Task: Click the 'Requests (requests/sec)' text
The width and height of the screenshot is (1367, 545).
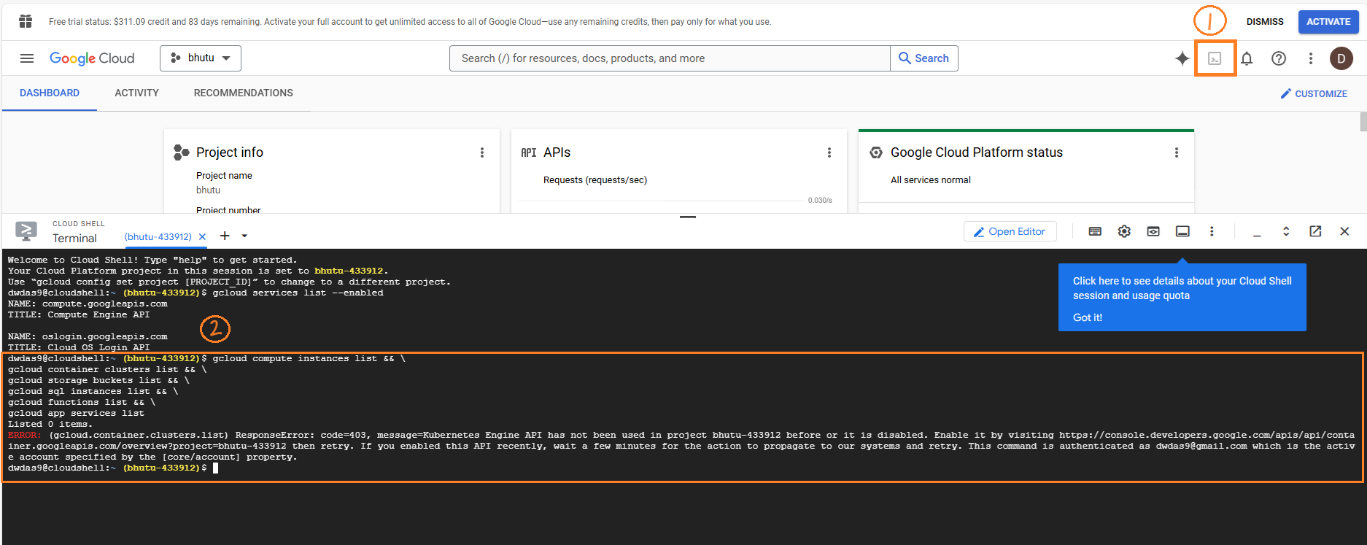Action: 595,180
